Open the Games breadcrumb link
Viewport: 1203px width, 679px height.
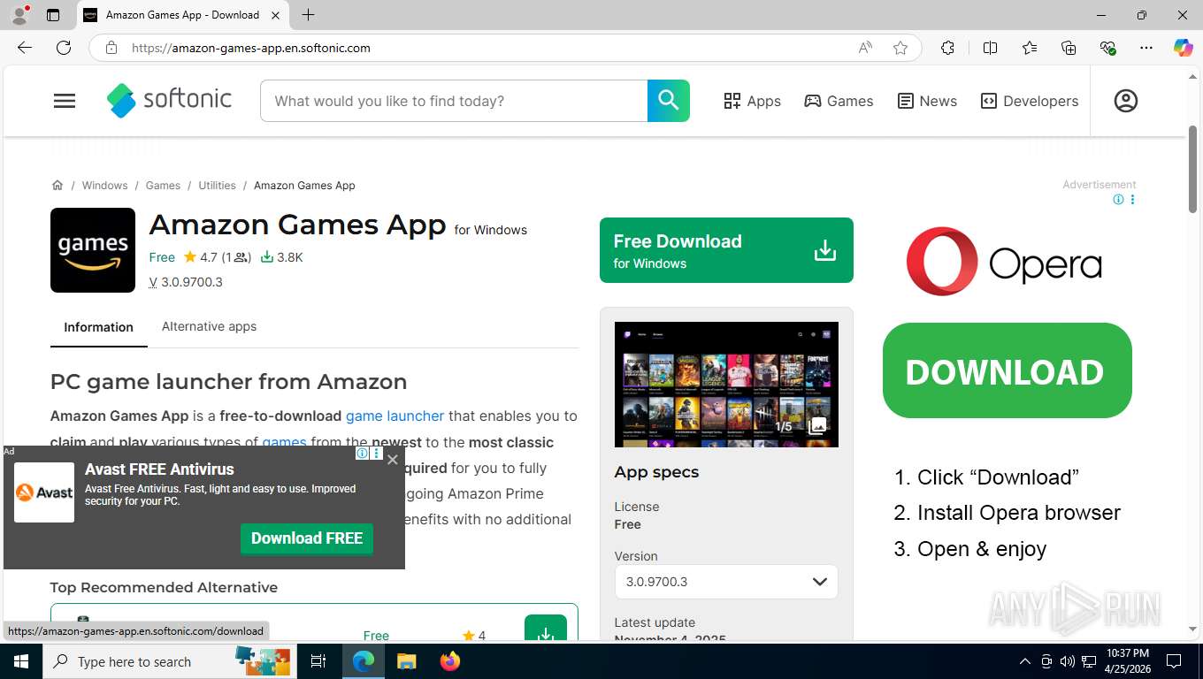click(x=163, y=186)
